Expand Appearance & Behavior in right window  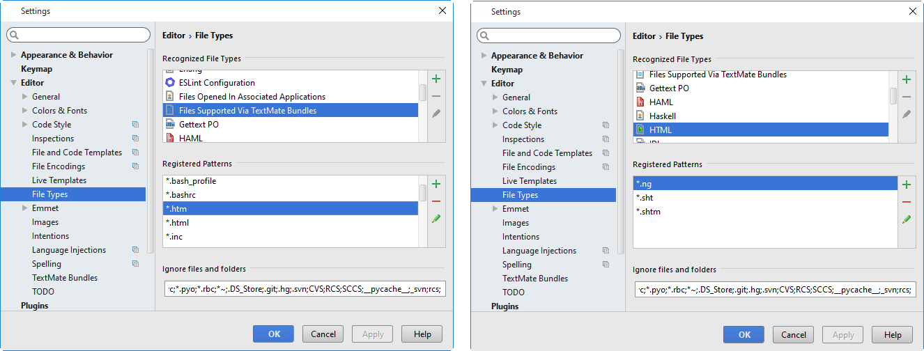tap(484, 56)
